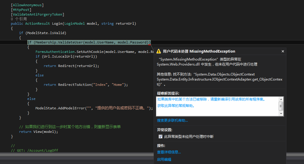
Task: Click the '// GET: /Account/LogOff' comment
Action: [x=34, y=150]
